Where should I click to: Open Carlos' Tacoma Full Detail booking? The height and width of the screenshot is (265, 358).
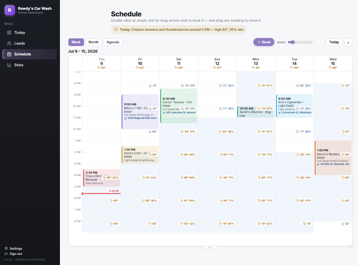click(179, 106)
